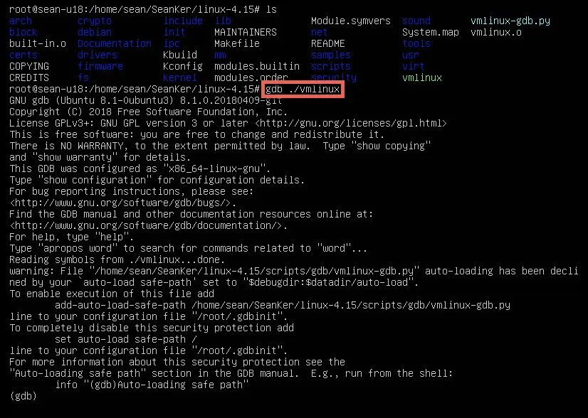Click the built-in.o file name
The image size is (588, 418).
click(x=38, y=43)
